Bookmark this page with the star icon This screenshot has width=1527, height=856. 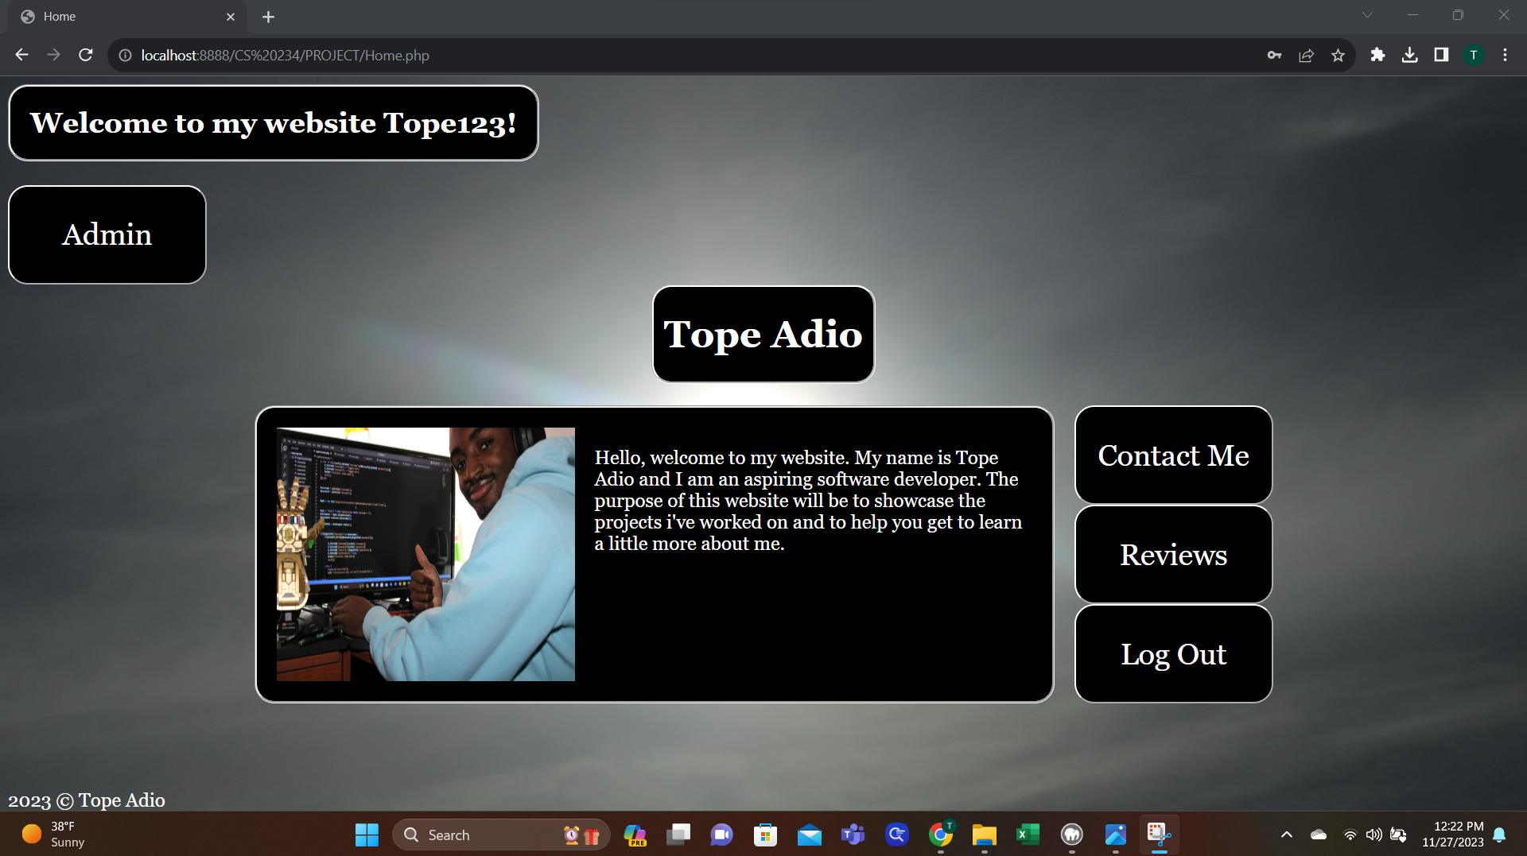[x=1338, y=55]
